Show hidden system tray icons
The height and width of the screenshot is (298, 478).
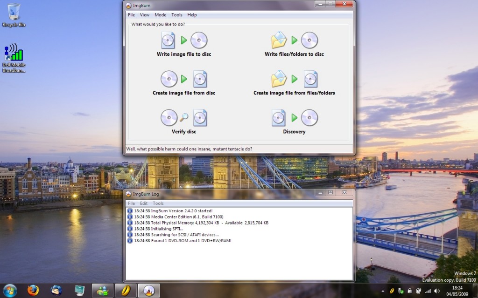[383, 291]
